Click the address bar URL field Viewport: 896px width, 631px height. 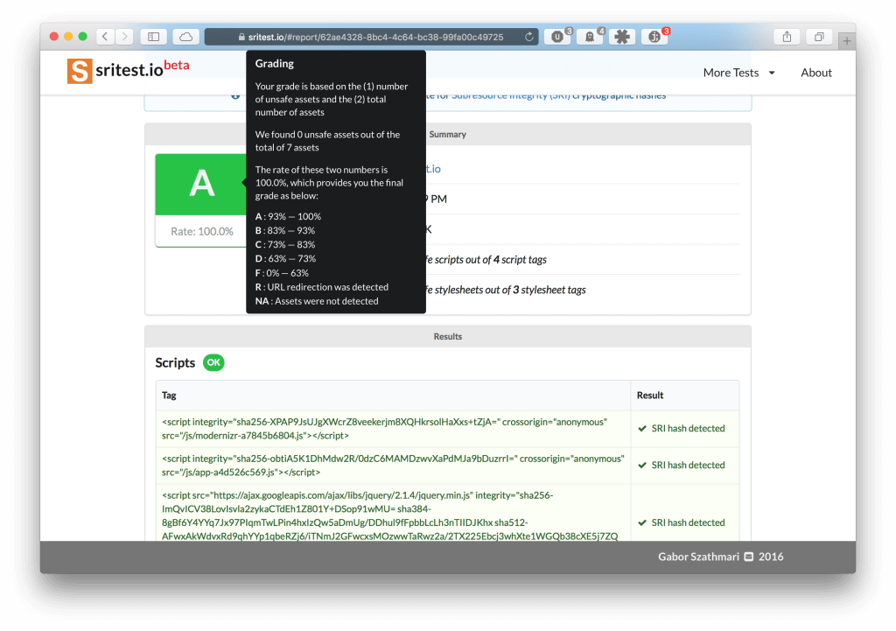[371, 37]
